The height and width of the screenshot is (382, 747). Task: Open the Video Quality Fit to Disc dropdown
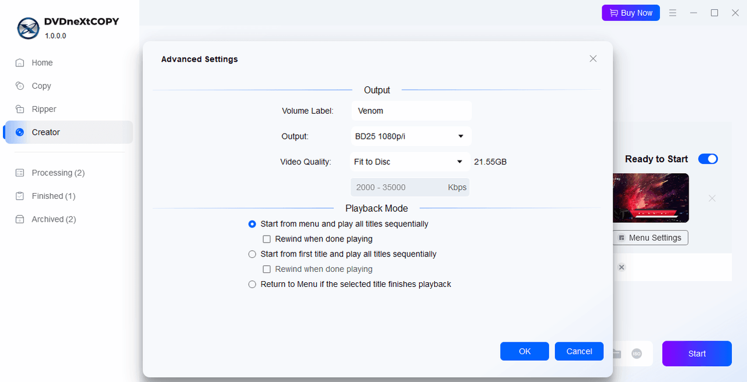click(410, 162)
